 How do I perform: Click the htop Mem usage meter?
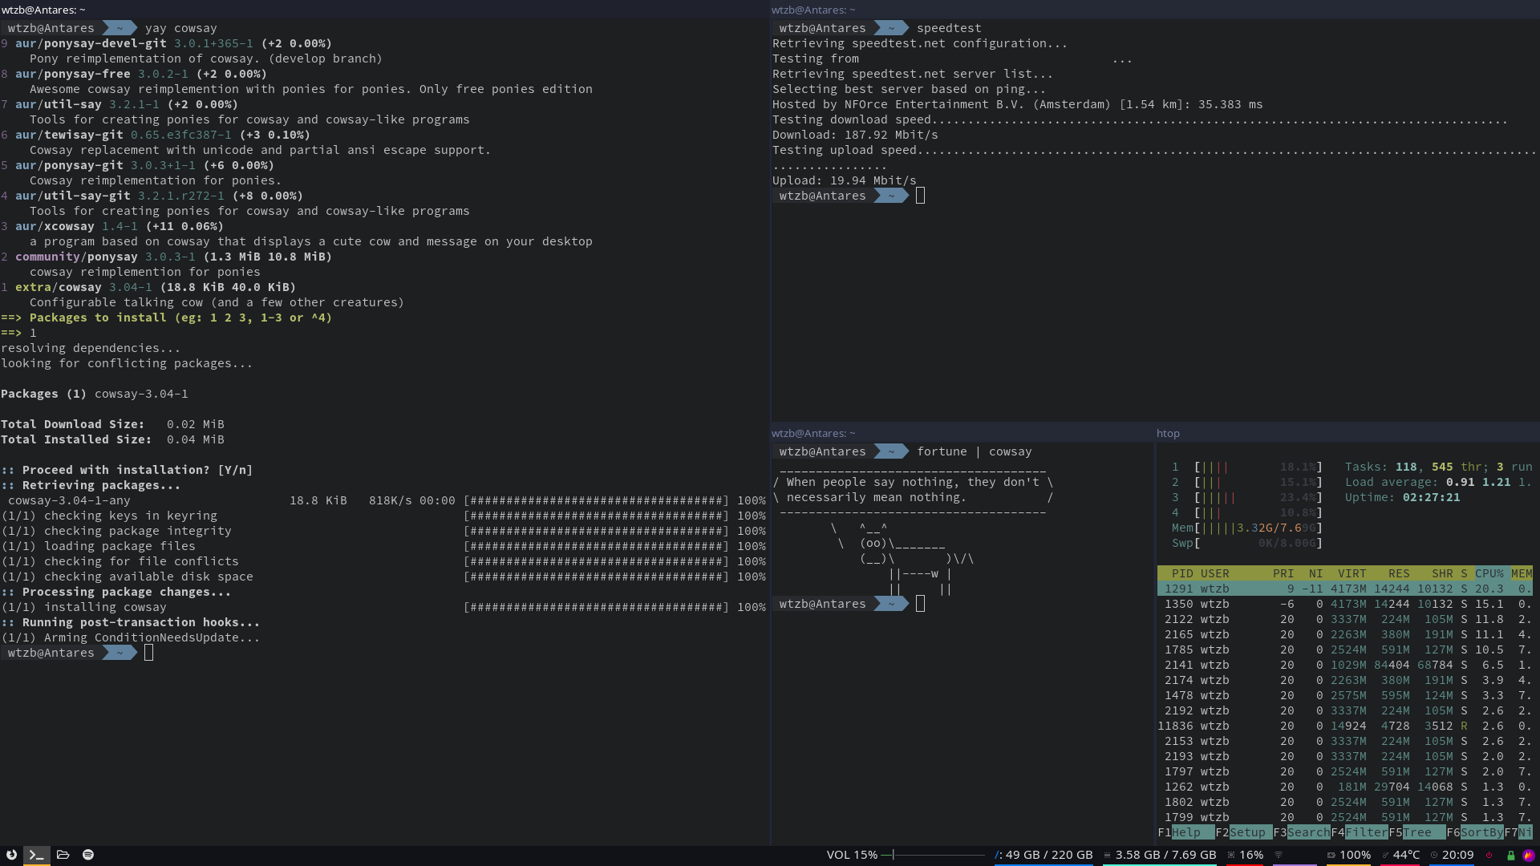pyautogui.click(x=1246, y=528)
